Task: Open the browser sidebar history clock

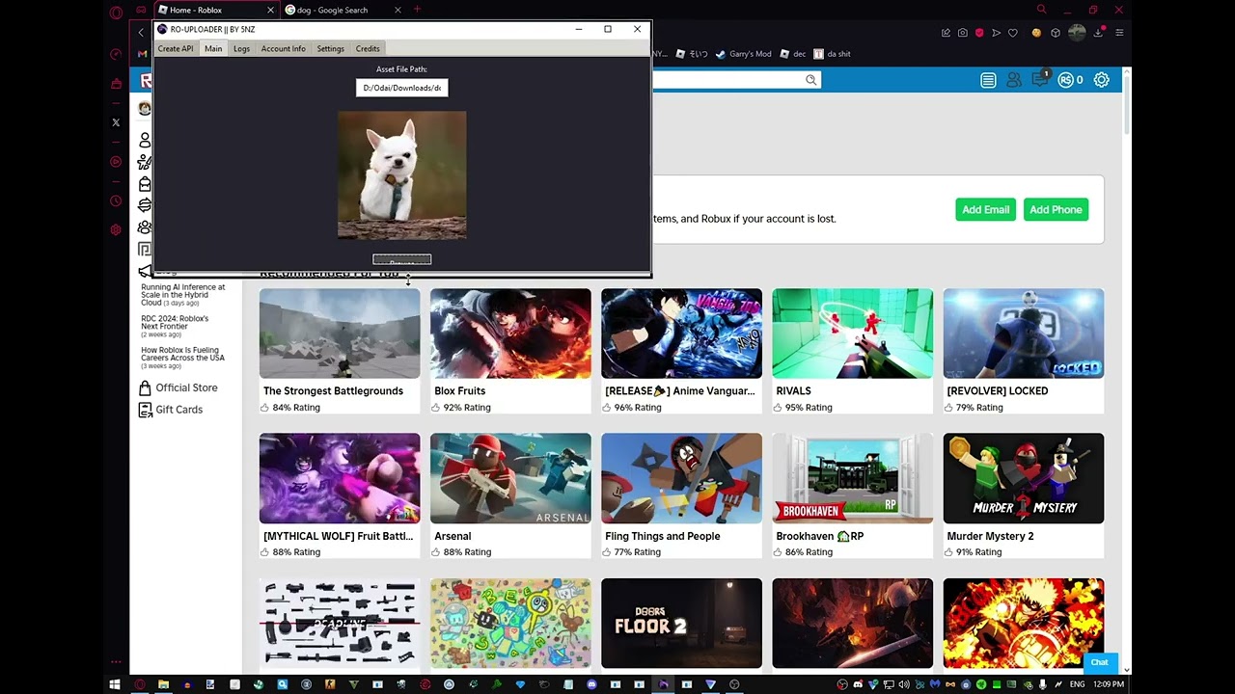Action: click(x=116, y=201)
